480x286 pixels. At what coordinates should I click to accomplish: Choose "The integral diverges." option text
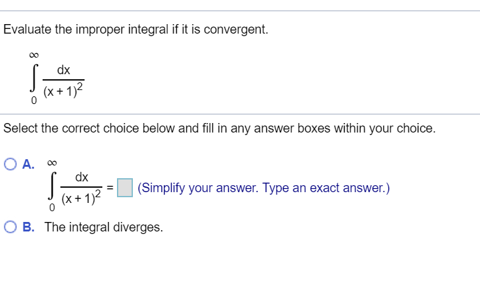pyautogui.click(x=103, y=227)
